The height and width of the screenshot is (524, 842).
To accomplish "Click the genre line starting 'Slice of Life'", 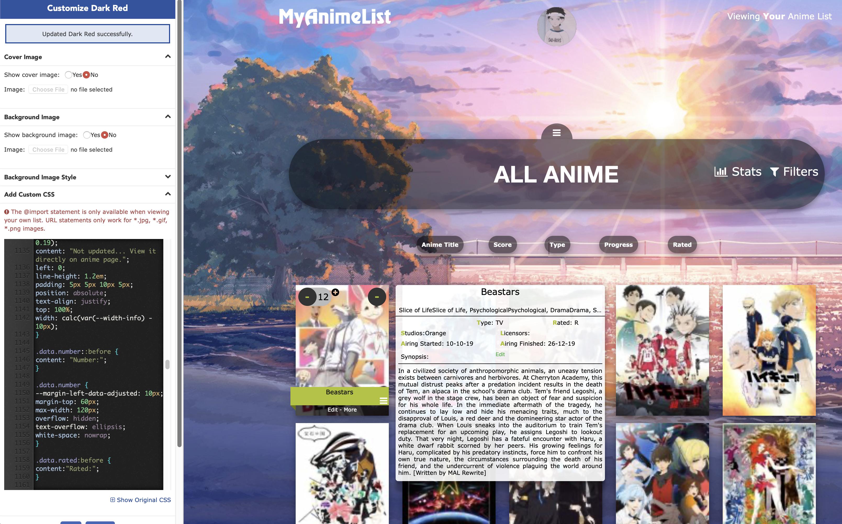I will click(x=500, y=310).
